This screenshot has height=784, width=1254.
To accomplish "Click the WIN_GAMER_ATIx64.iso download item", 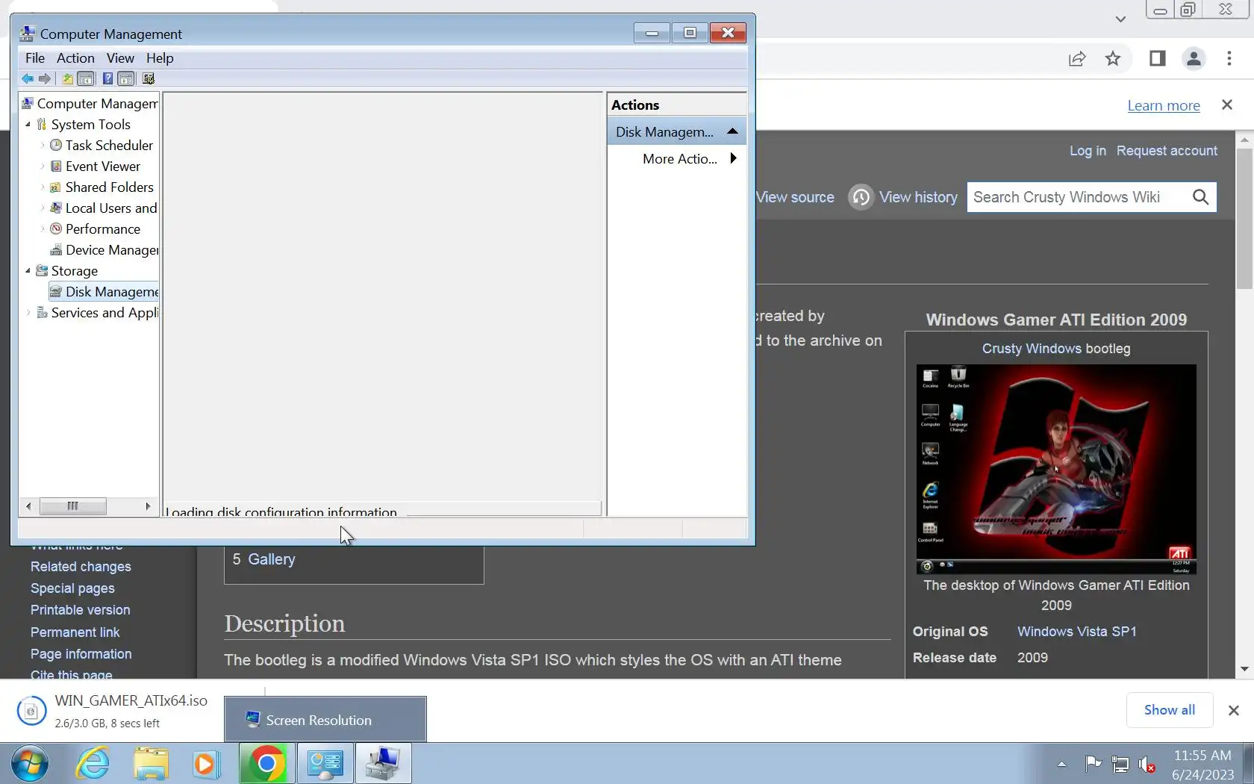I will [112, 711].
